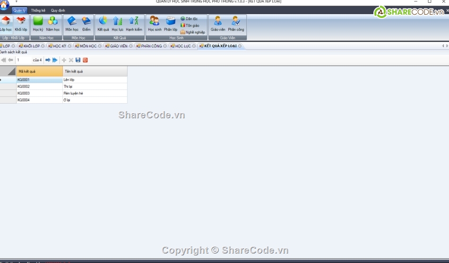Click the red exit icon in navigator
Image resolution: width=449 pixels, height=263 pixels.
[x=85, y=60]
